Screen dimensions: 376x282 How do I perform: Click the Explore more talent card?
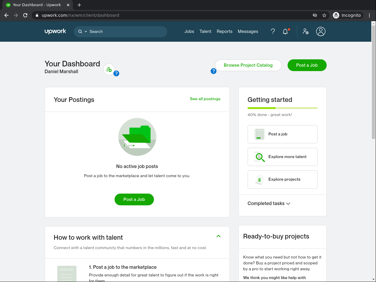283,157
